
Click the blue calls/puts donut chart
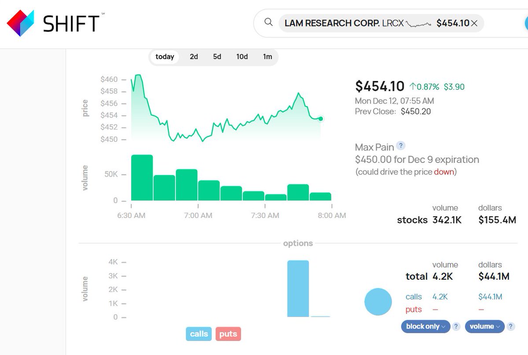[378, 302]
